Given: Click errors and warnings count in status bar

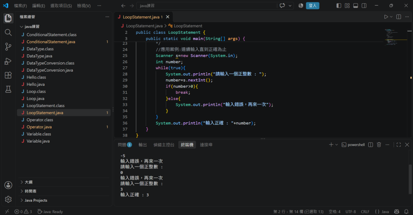Looking at the screenshot, I should point(23,212).
